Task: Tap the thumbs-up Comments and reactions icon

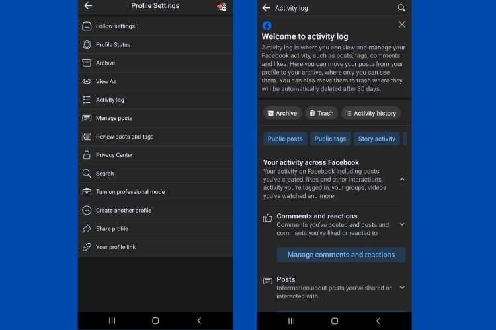Action: click(x=268, y=218)
